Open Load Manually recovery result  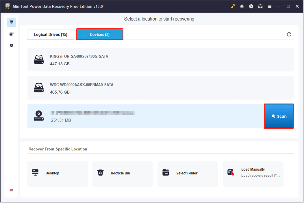click(253, 174)
